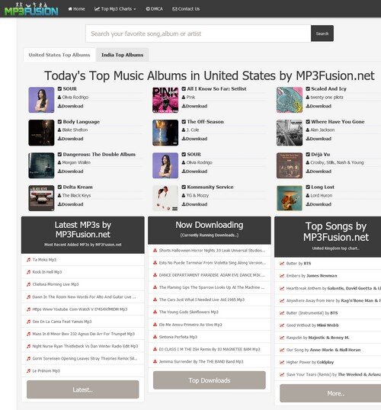The height and width of the screenshot is (410, 381).
Task: Open Embers by James Newman
Action: tap(312, 276)
